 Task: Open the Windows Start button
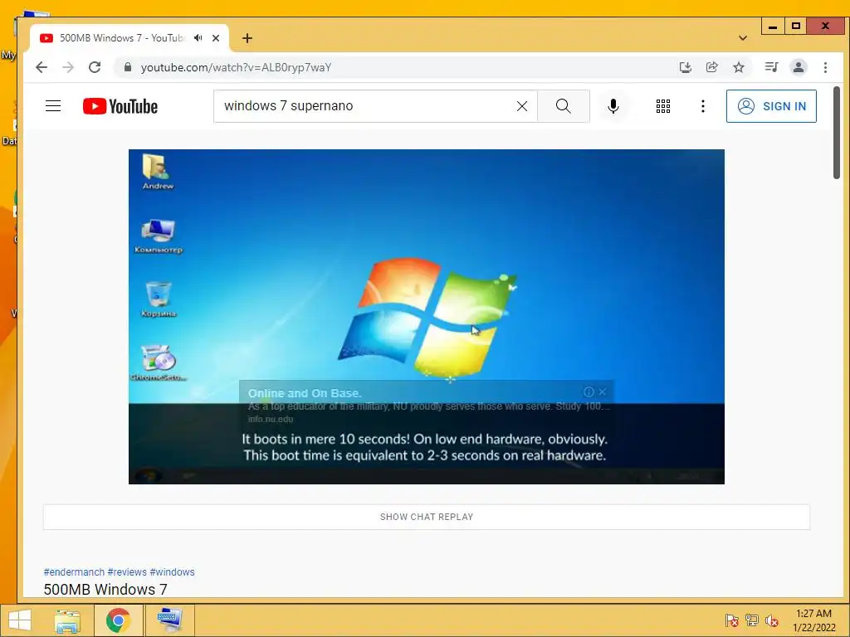[x=20, y=620]
